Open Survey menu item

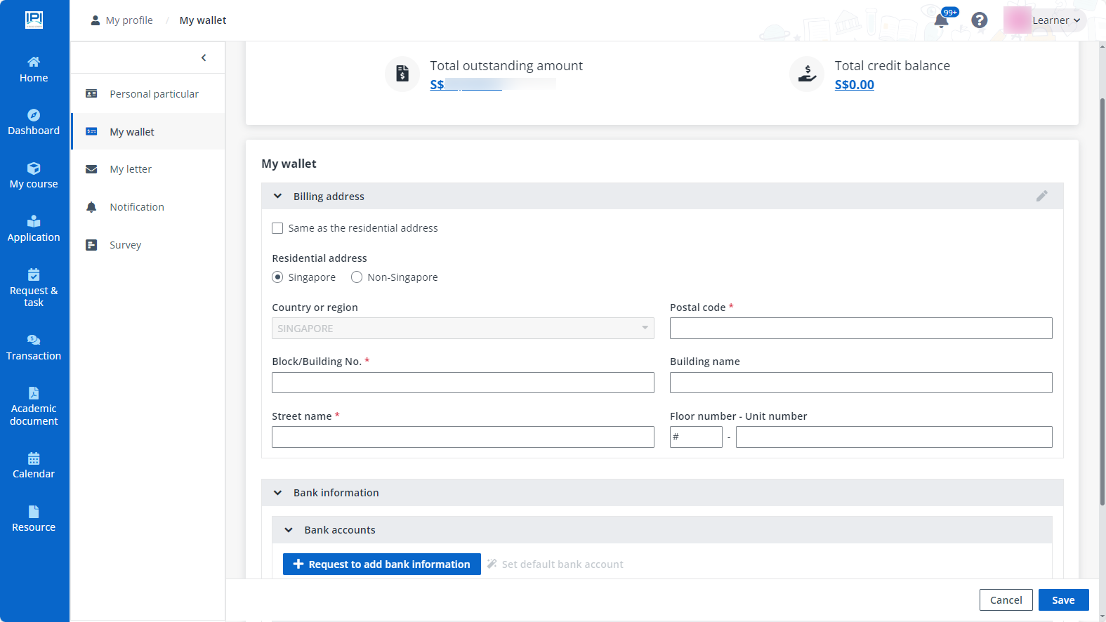point(148,245)
